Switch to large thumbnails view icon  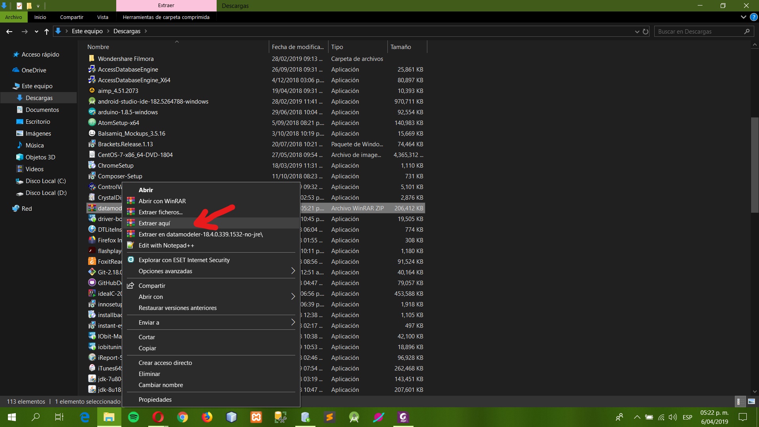coord(751,401)
